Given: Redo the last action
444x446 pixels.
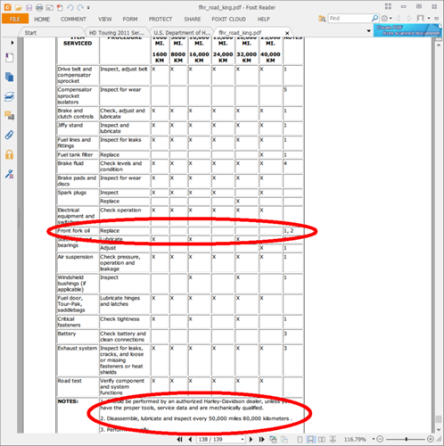Looking at the screenshot, I should pyautogui.click(x=80, y=7).
